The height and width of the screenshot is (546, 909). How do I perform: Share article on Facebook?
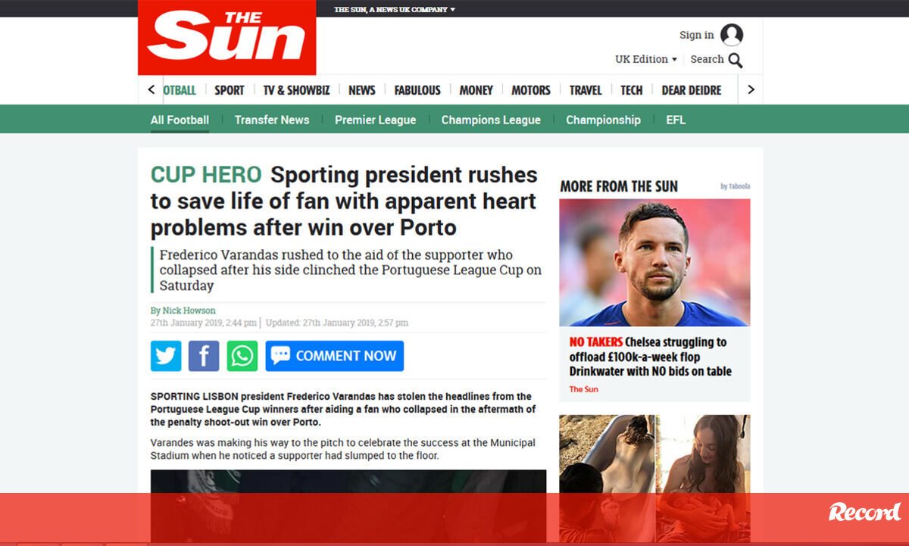tap(204, 356)
